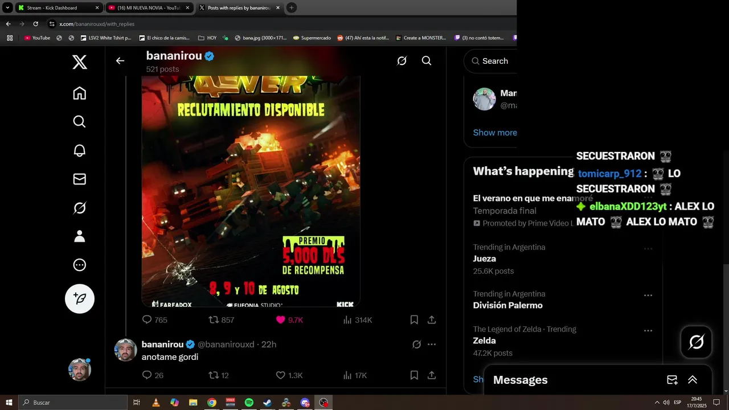Click the browser back arrow
This screenshot has height=410, width=729.
(x=8, y=24)
